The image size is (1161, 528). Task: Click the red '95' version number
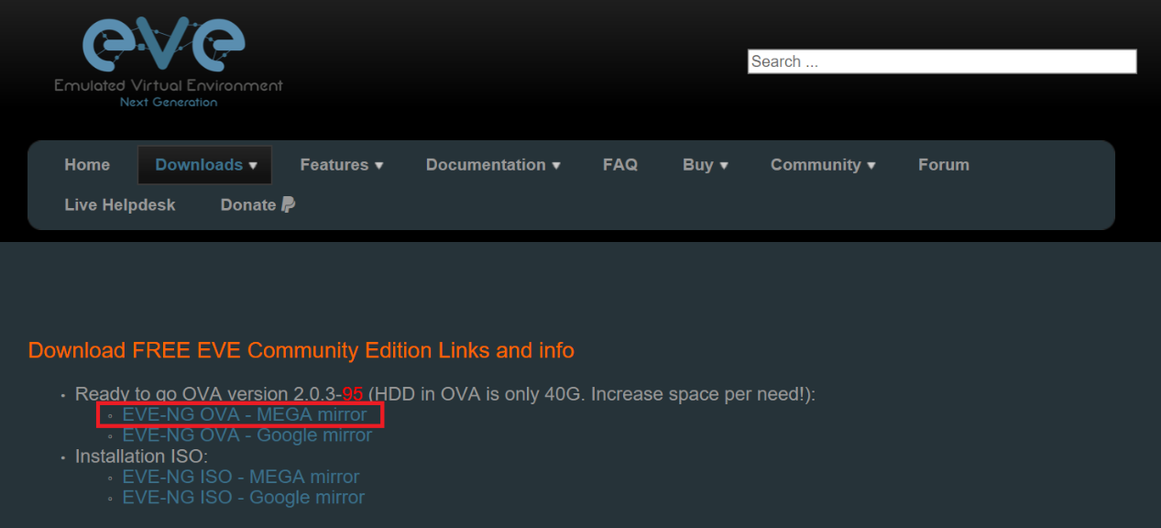point(353,394)
